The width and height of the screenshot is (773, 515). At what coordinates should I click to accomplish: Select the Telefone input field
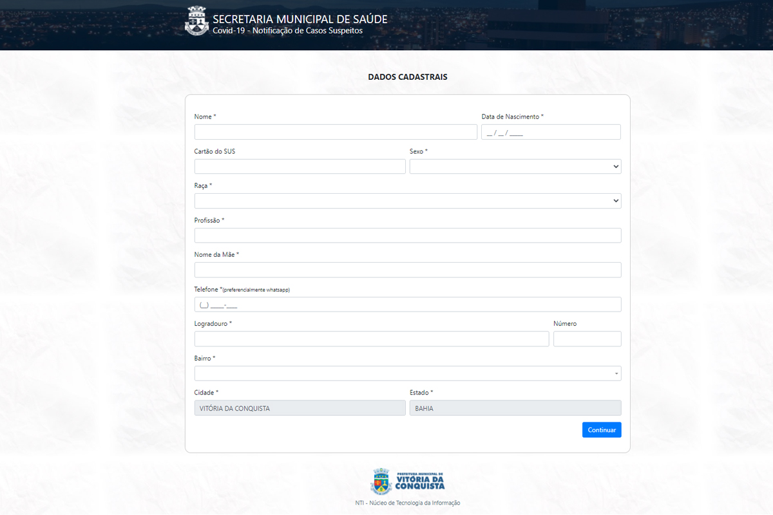coord(407,304)
